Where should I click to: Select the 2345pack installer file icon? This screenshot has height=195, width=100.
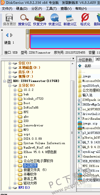coord(80,100)
